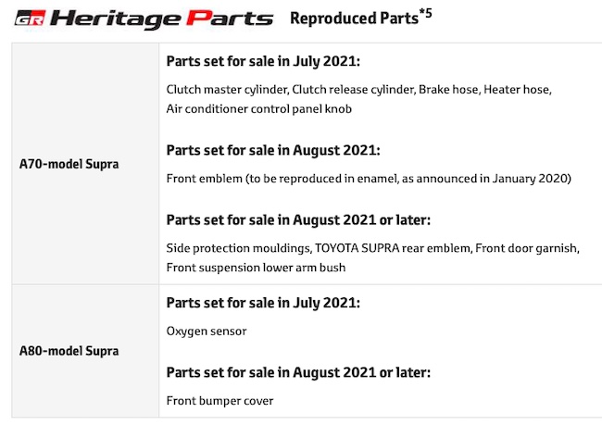602x425 pixels.
Task: Click 'TOYOTA SUPRA rear emblem' text
Action: click(x=393, y=248)
